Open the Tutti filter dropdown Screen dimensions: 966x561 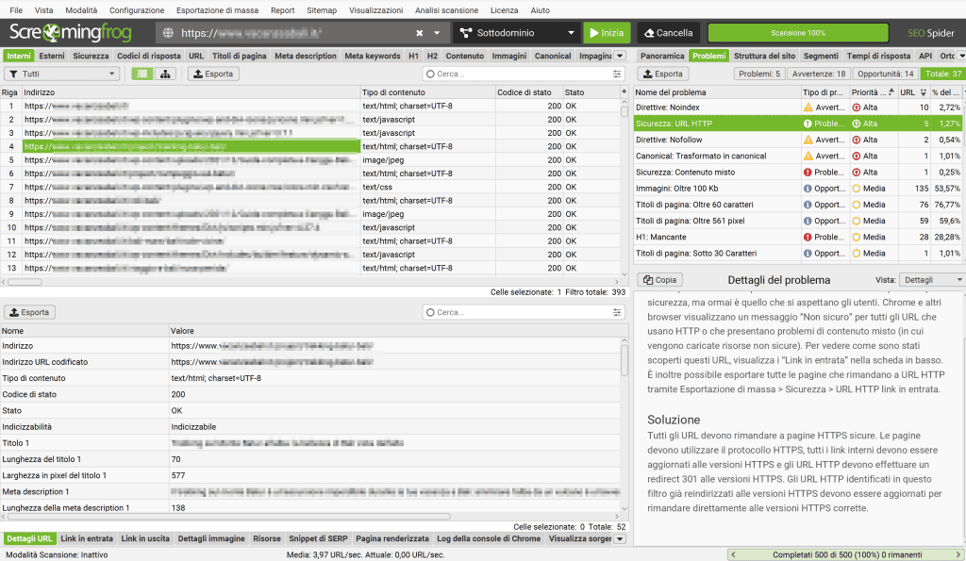[61, 74]
